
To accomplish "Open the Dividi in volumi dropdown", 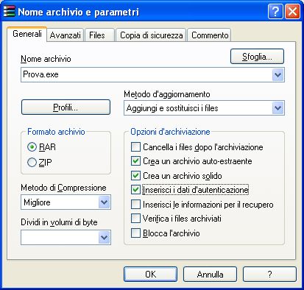I will coord(105,237).
